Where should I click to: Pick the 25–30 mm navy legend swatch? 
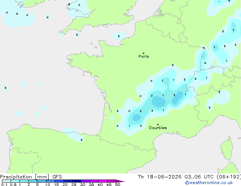[x=77, y=181]
